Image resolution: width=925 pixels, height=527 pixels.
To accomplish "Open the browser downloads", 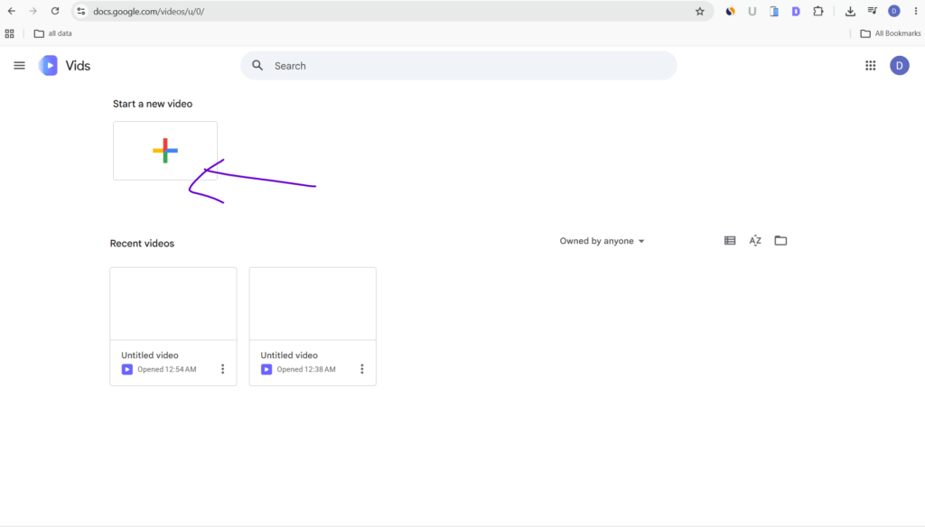I will coord(850,11).
